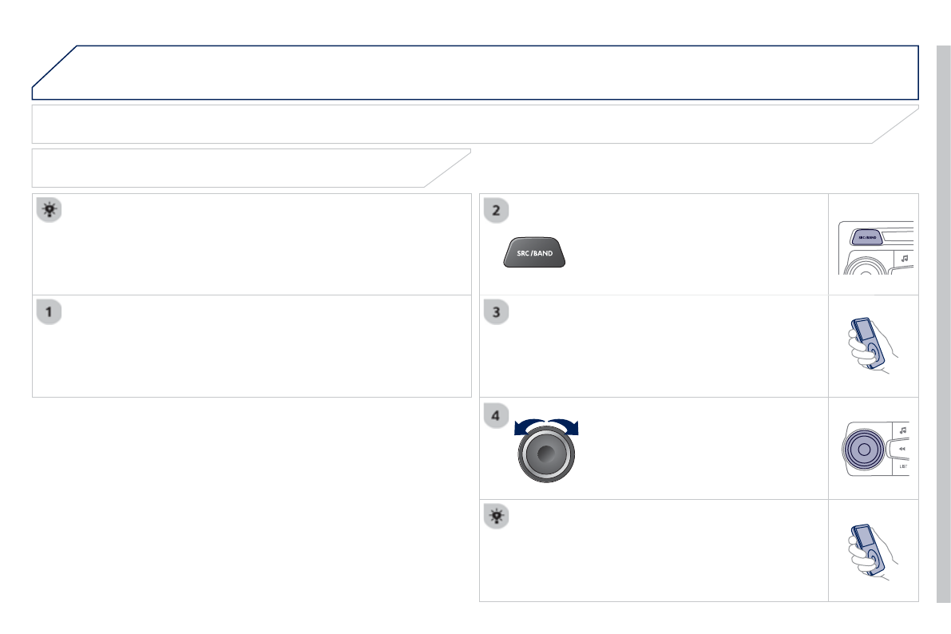Select the step 1 number badge
This screenshot has height=634, width=951.
click(49, 312)
